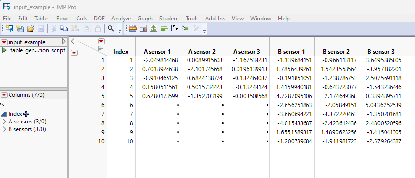Select the A sensor 2 column header
415x178 pixels.
202,47
